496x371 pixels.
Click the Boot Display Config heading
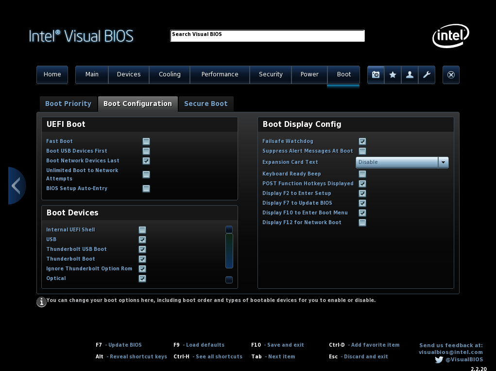pos(302,124)
